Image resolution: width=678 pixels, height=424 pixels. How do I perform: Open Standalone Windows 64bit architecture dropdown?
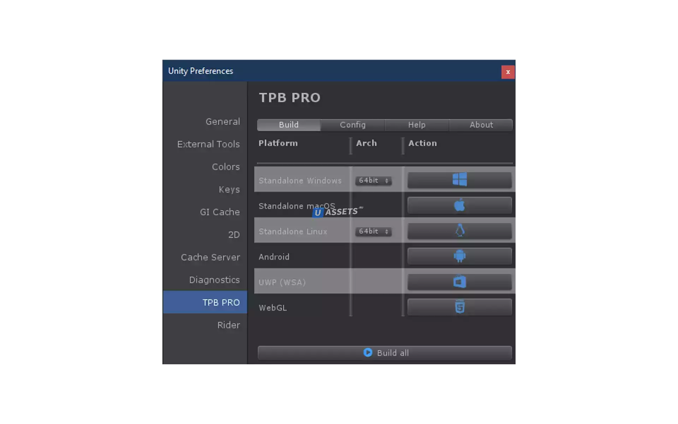point(373,181)
